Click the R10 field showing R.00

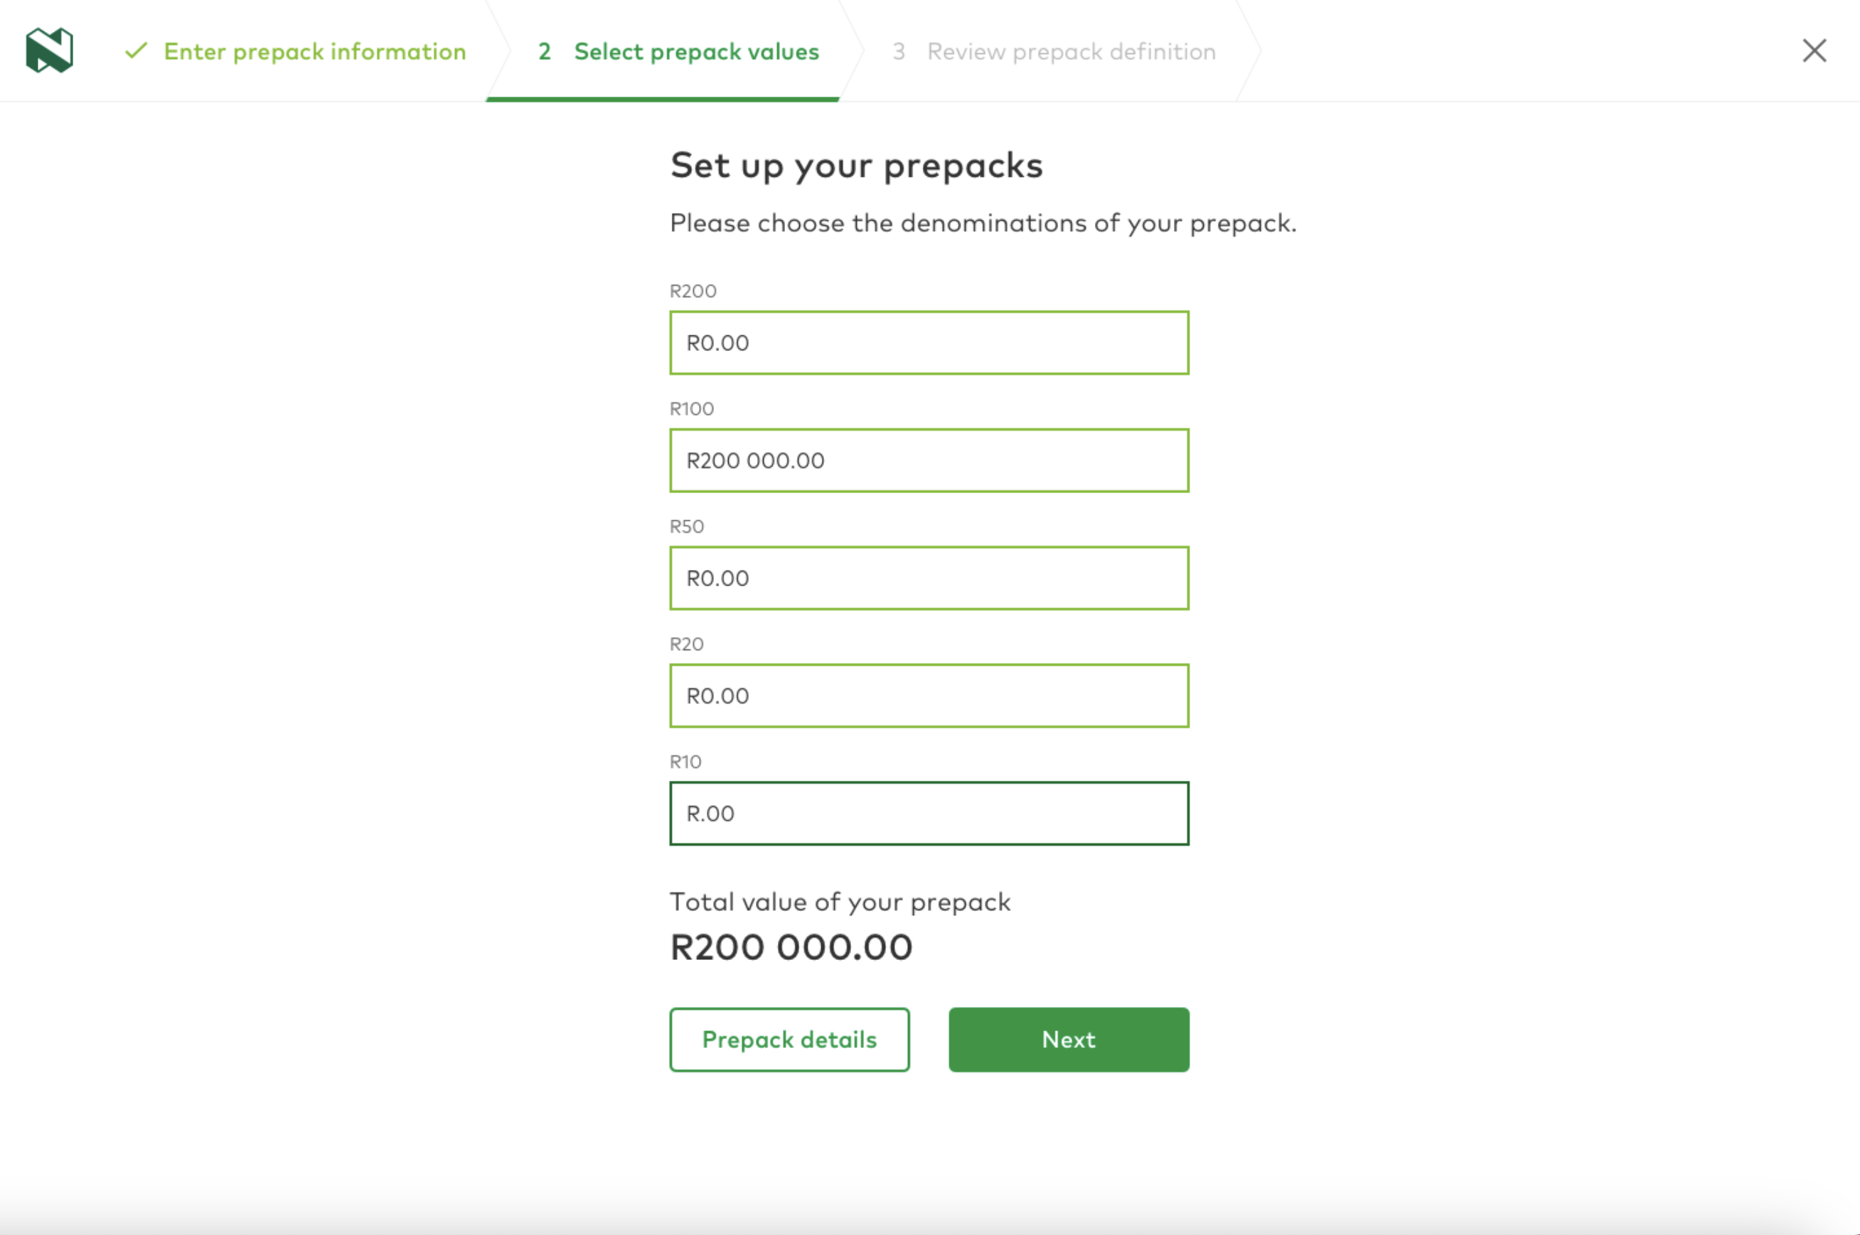[929, 814]
